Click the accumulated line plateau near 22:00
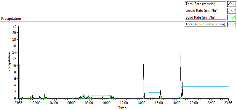The height and width of the screenshot is (110, 237). click(211, 86)
